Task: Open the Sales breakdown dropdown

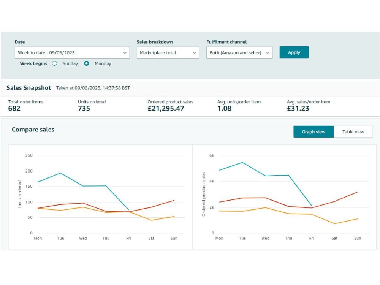Action: tap(168, 52)
